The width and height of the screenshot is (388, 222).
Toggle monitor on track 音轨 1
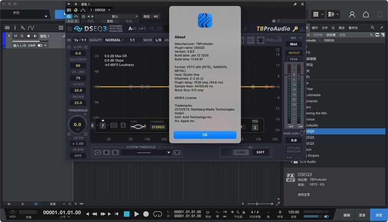(x=35, y=36)
